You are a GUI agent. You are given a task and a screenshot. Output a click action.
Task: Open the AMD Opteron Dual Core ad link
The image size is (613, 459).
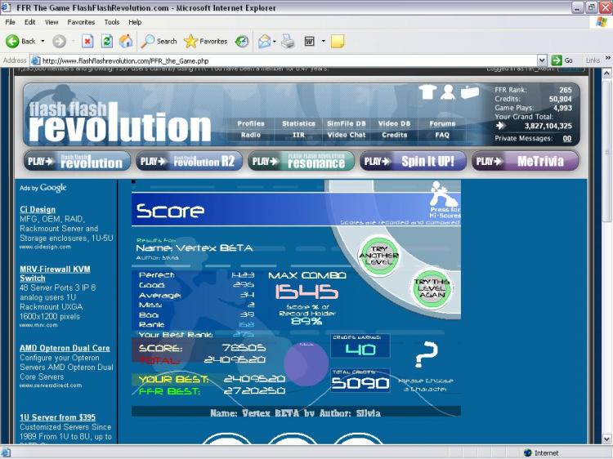[x=65, y=348]
